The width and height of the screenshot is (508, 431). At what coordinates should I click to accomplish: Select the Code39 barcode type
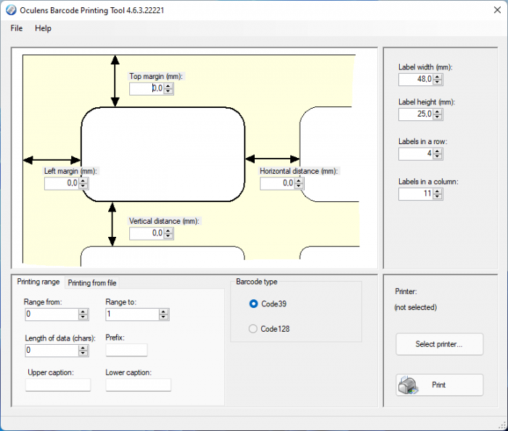(x=253, y=304)
